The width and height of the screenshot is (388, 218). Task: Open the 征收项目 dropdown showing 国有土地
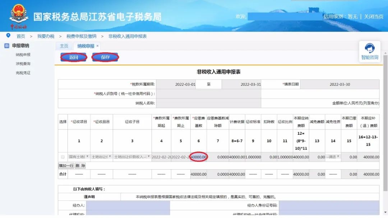[79, 157]
